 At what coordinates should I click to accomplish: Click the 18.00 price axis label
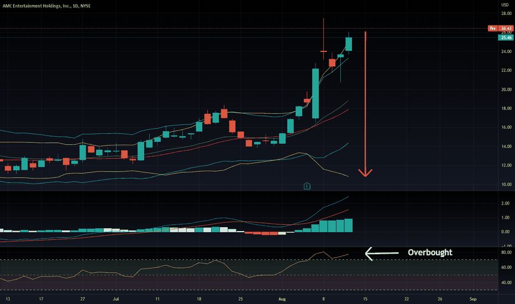(506, 108)
